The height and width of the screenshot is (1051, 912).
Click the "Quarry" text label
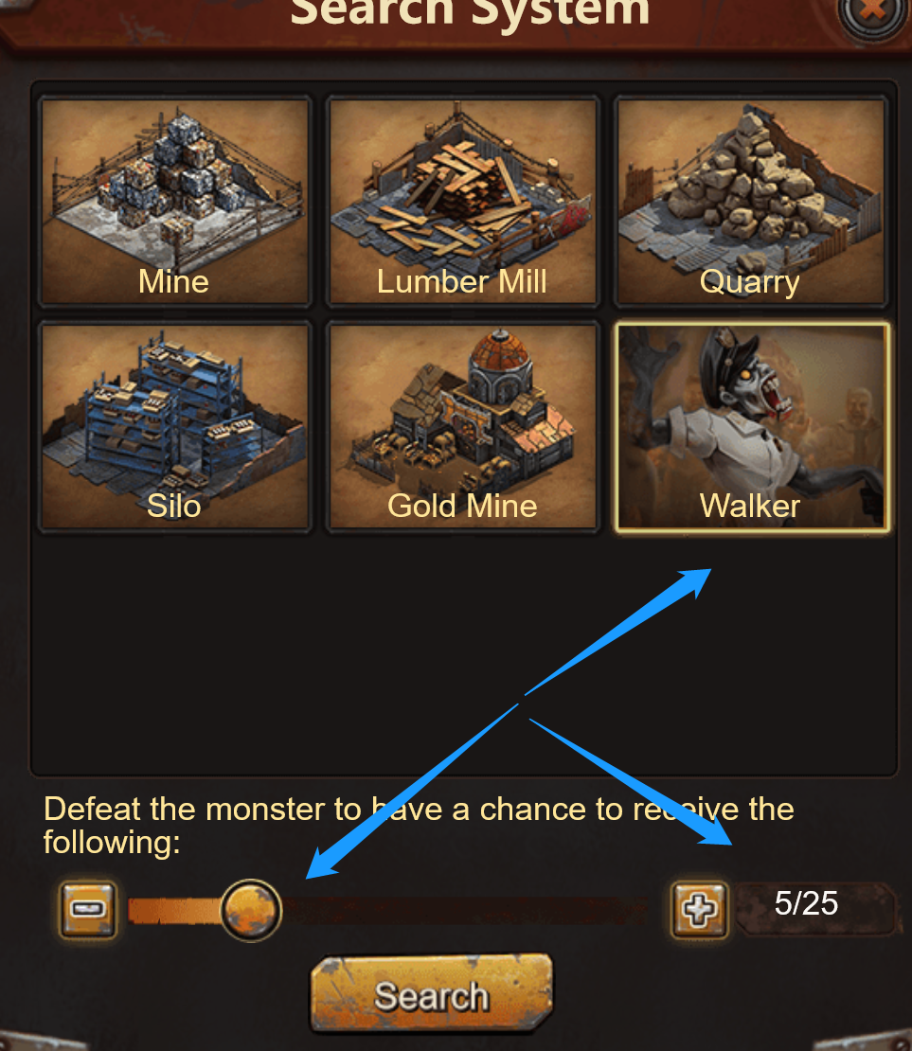[x=750, y=283]
